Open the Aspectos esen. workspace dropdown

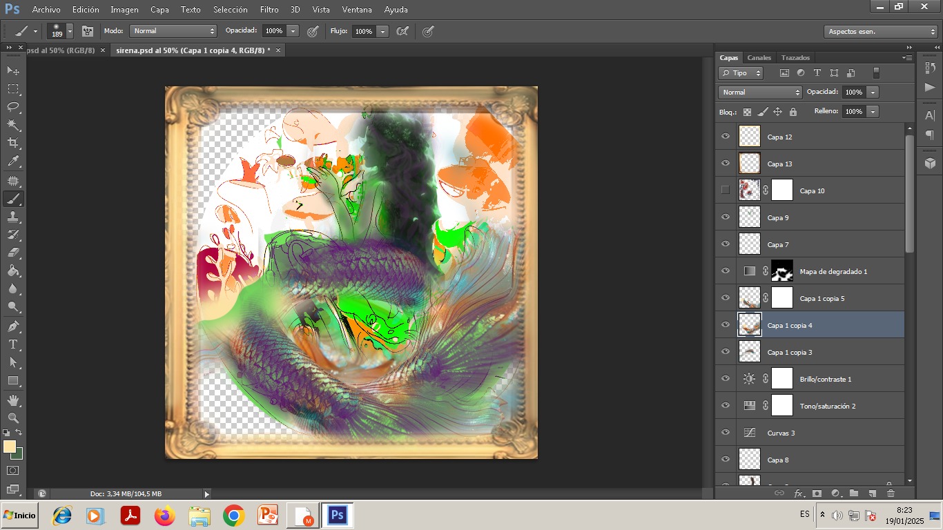[x=880, y=32]
